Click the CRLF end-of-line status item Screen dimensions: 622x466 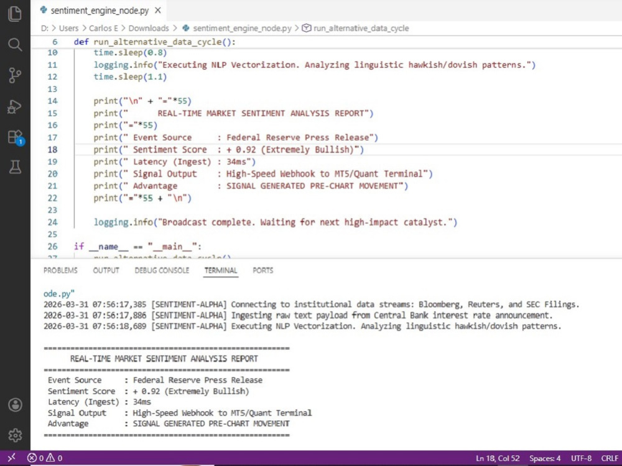coord(610,458)
